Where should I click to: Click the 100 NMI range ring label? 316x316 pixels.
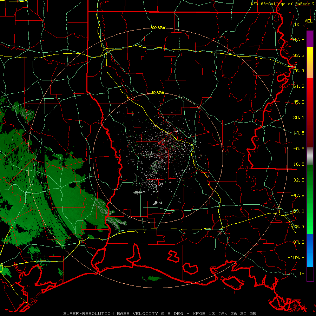[158, 28]
